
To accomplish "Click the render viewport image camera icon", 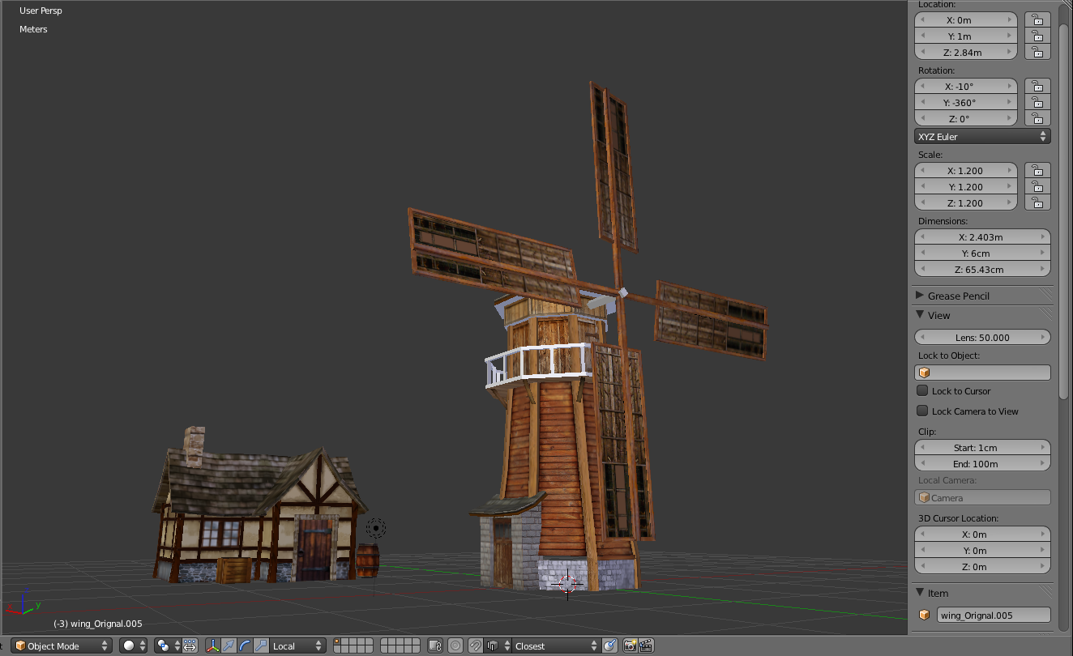I will 630,645.
